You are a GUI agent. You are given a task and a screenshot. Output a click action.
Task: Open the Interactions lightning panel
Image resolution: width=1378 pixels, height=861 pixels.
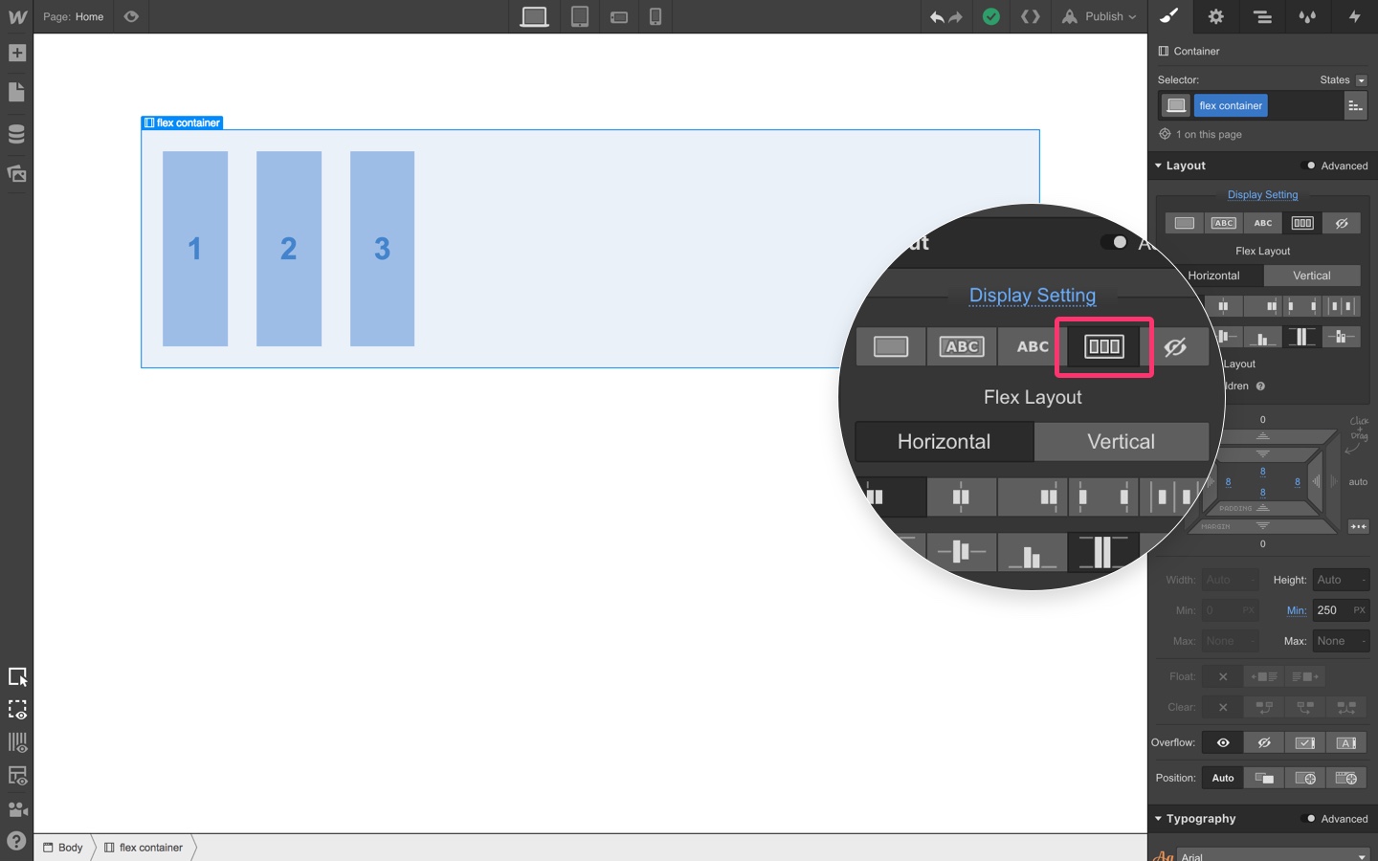pyautogui.click(x=1354, y=17)
